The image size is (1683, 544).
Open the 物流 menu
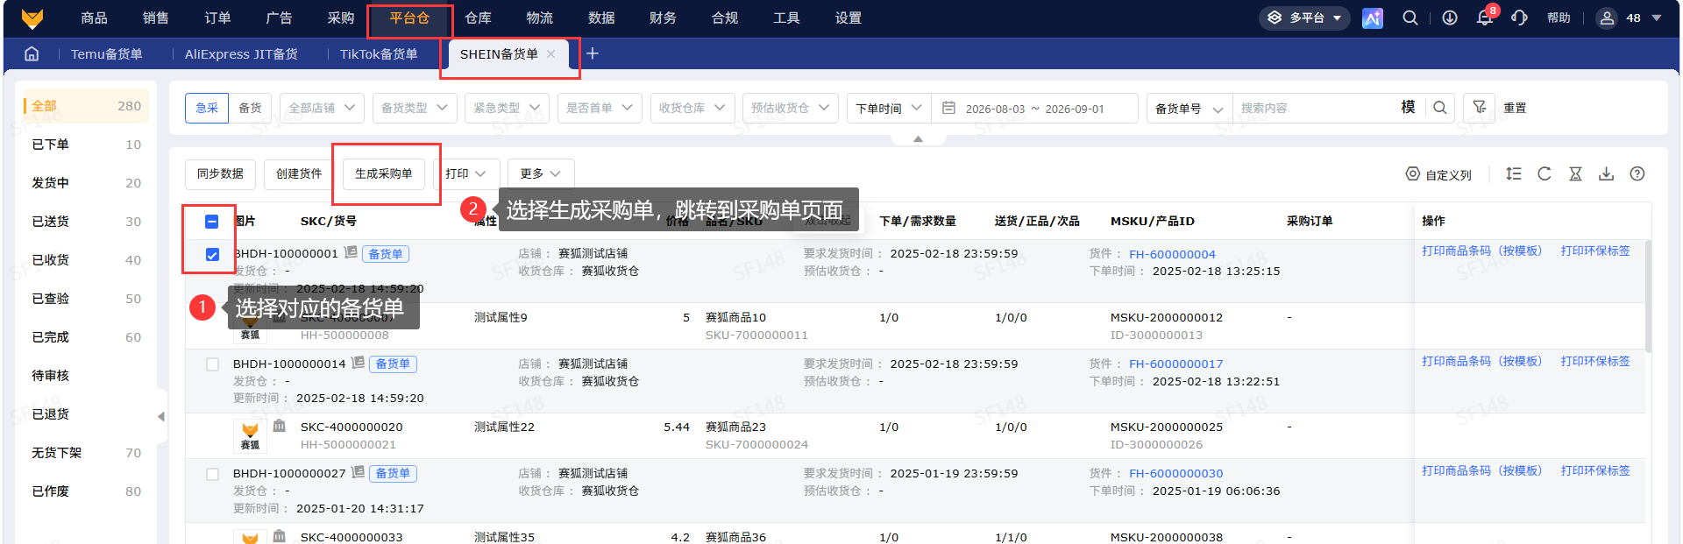[540, 18]
